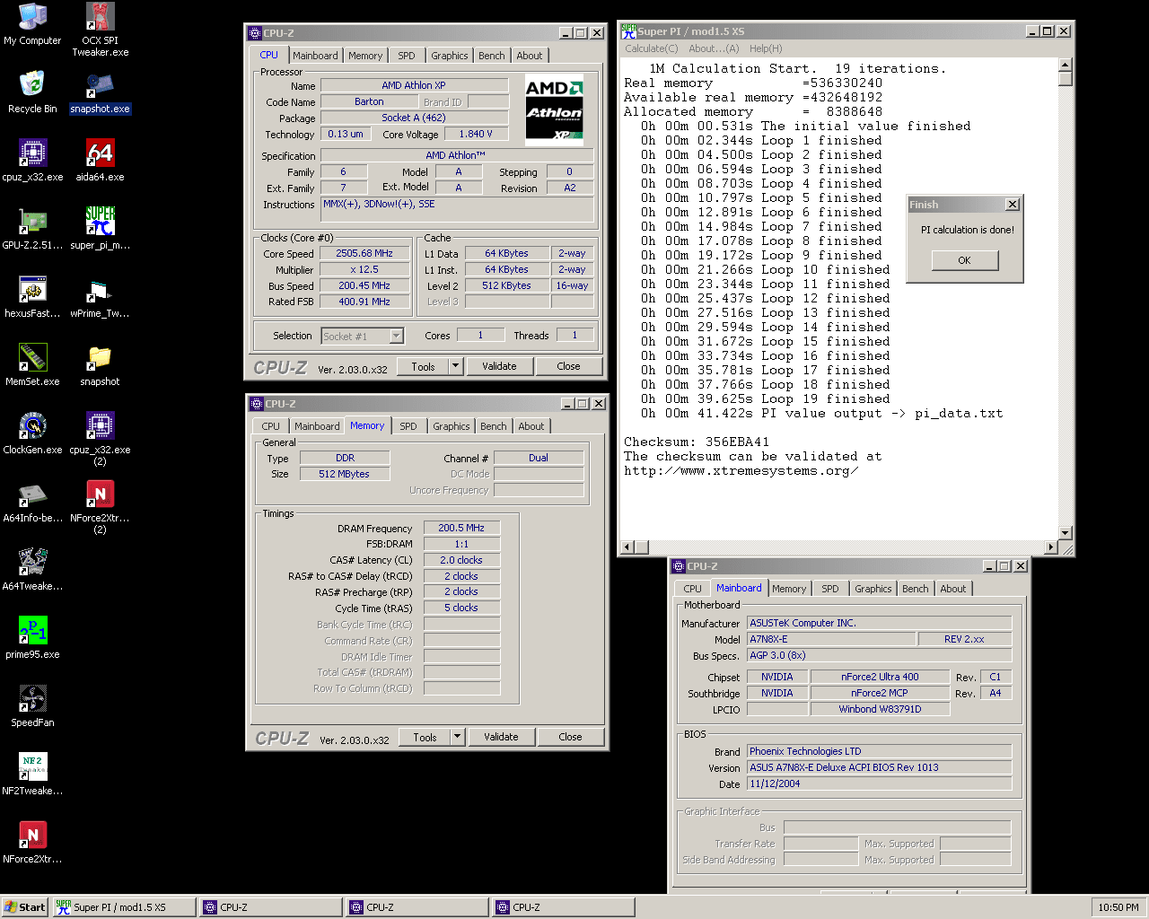Open bottom NForce2Xtr desktop icon

(32, 843)
